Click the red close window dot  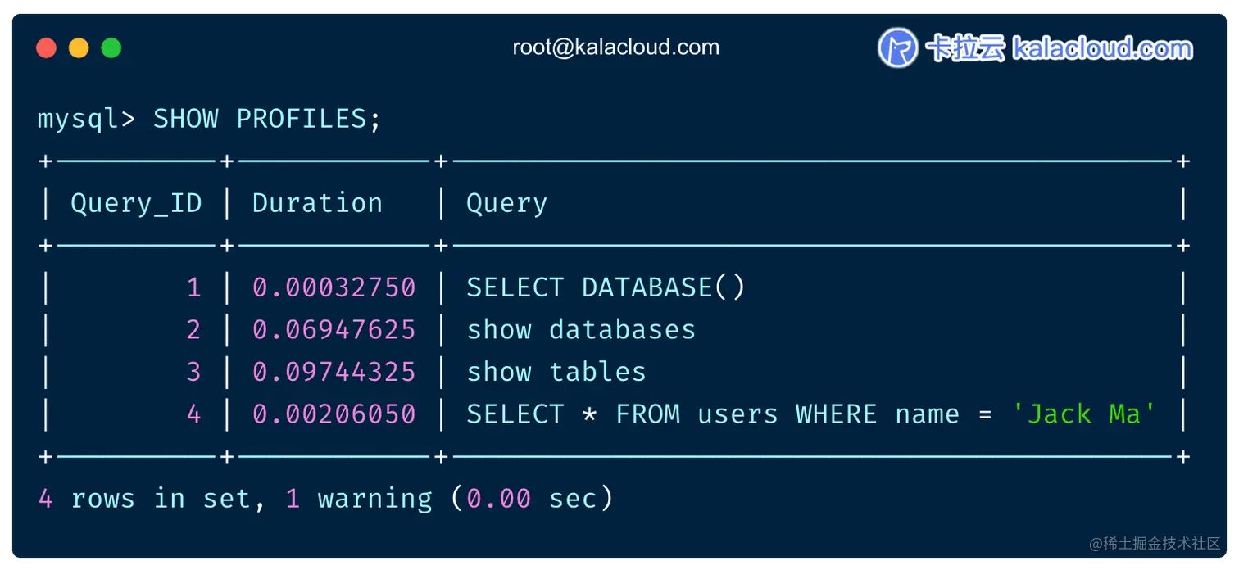[47, 48]
